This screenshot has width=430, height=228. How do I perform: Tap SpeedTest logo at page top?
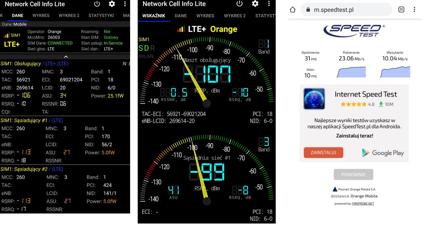[354, 31]
